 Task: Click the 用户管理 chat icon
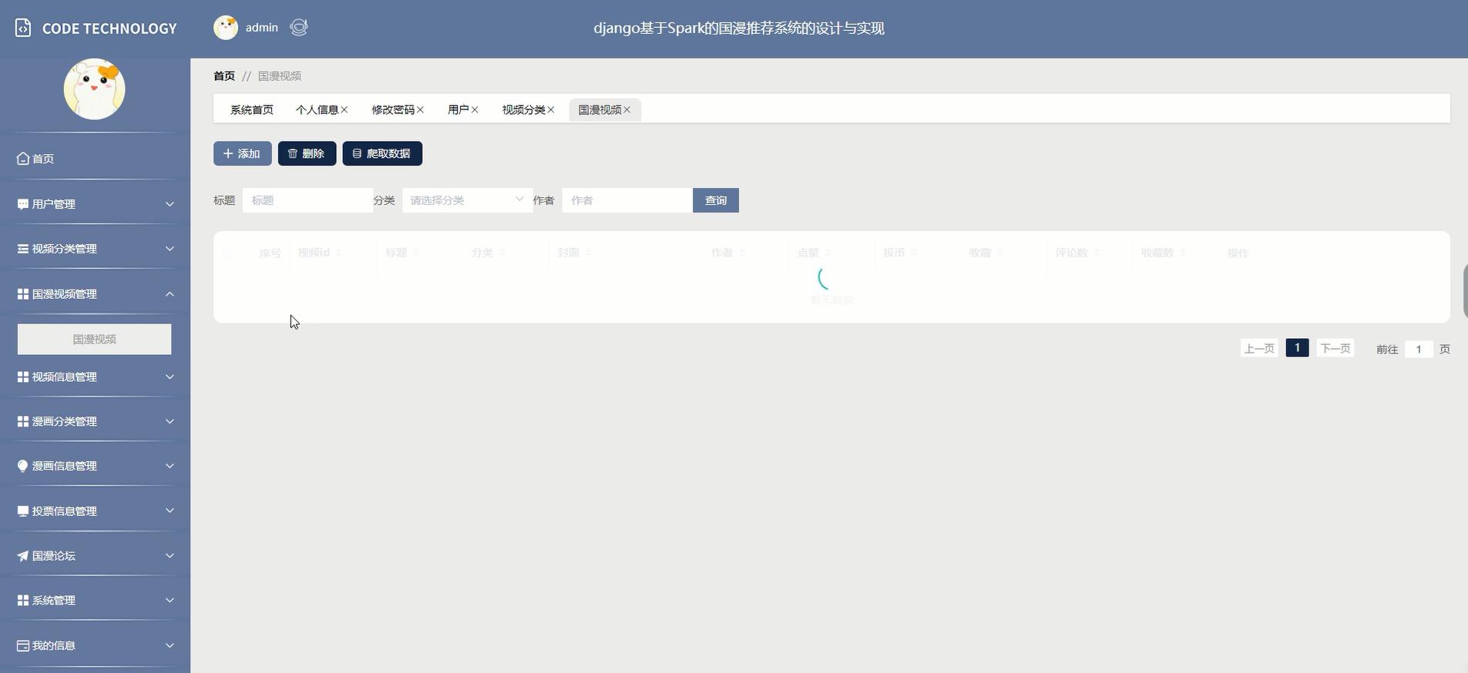[x=22, y=204]
